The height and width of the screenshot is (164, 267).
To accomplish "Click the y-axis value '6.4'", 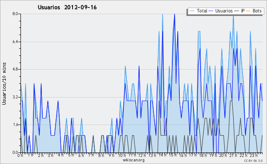I will 15,42.
